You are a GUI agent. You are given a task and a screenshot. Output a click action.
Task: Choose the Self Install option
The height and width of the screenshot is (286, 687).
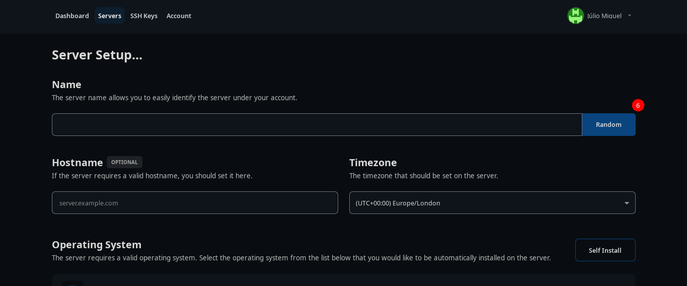605,250
